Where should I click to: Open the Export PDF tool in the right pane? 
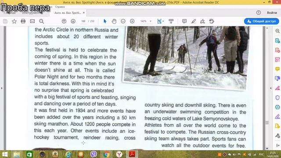[x=277, y=41]
